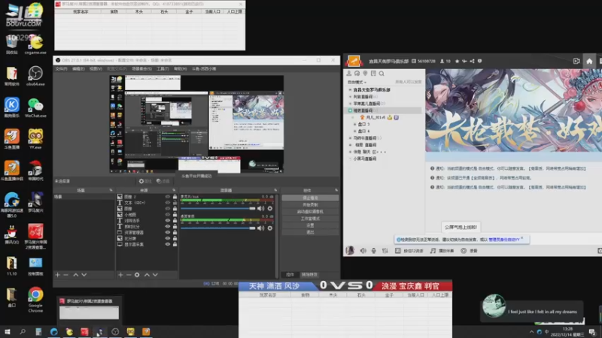The height and width of the screenshot is (338, 602).
Task: Open source properties gear below sources list
Action: [x=137, y=275]
